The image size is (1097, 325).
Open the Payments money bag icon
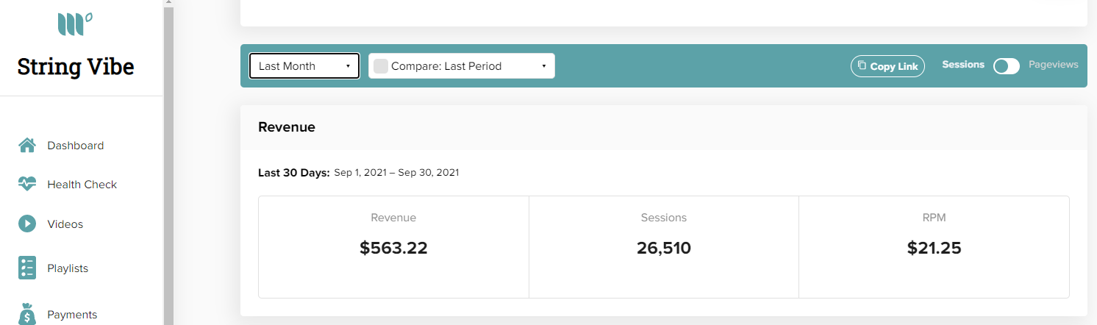(27, 314)
